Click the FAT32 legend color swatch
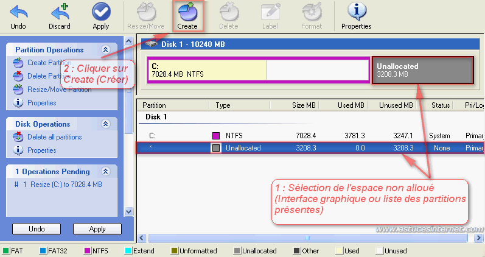485x257 pixels. (x=43, y=250)
